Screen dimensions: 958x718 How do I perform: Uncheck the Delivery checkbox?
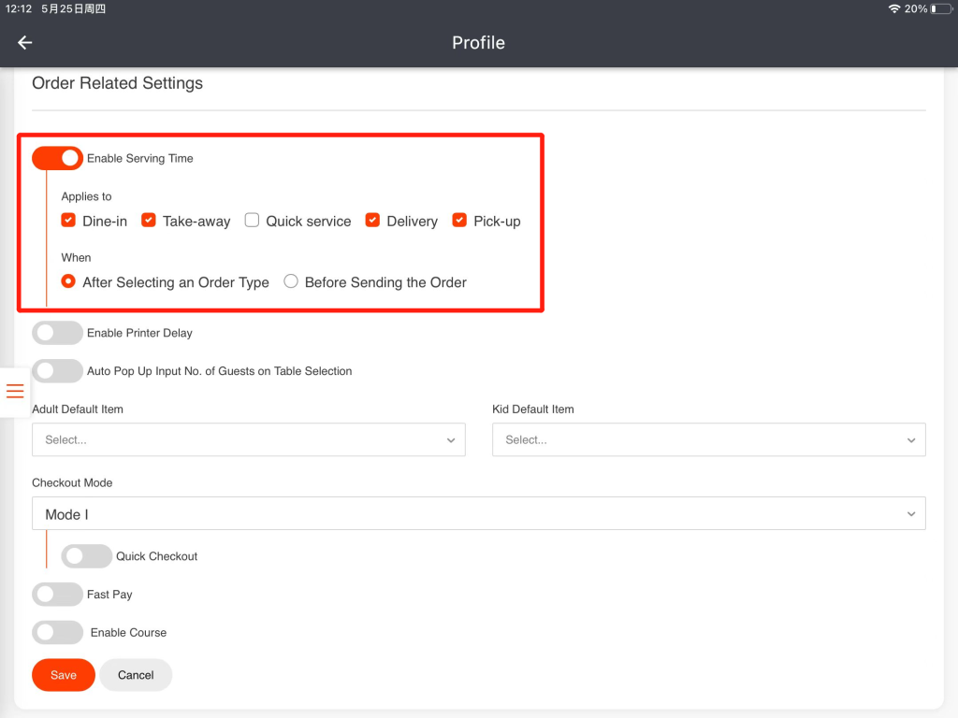click(372, 221)
